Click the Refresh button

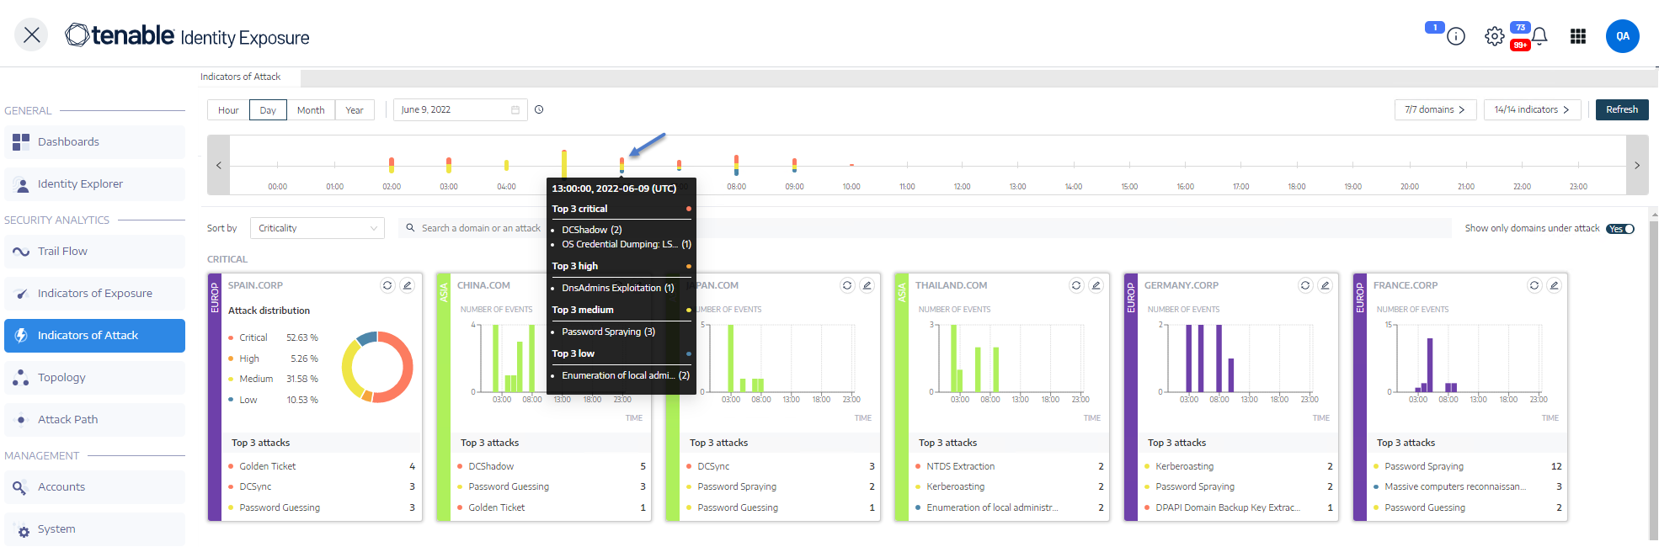pos(1621,109)
